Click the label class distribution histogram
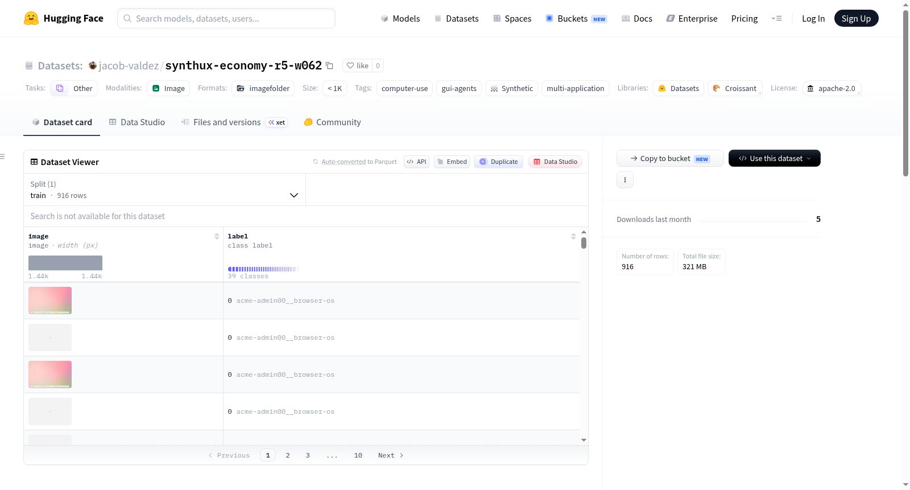 pos(263,269)
